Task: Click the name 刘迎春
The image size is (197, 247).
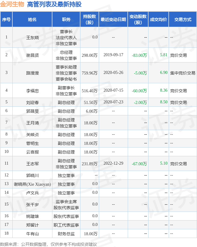Action: point(32,102)
